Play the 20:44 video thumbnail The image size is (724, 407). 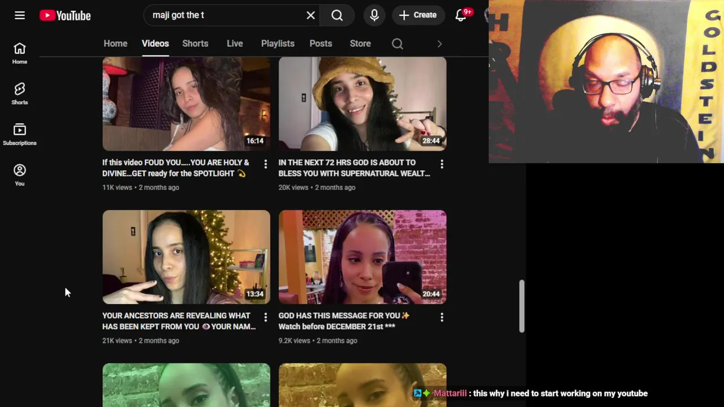click(x=363, y=257)
